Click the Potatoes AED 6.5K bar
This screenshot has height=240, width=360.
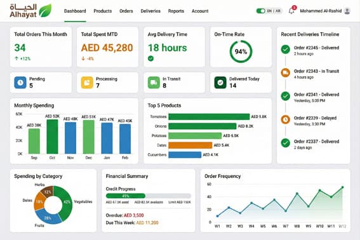(195, 136)
